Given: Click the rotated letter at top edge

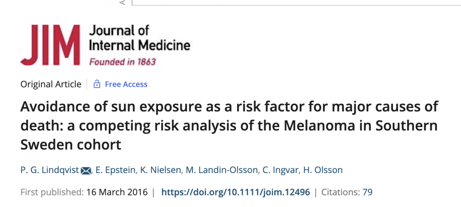Looking at the screenshot, I should point(122,3).
